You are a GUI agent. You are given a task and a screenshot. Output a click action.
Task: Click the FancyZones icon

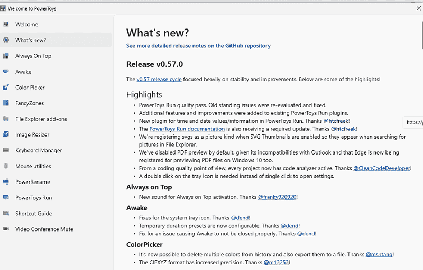click(6, 103)
